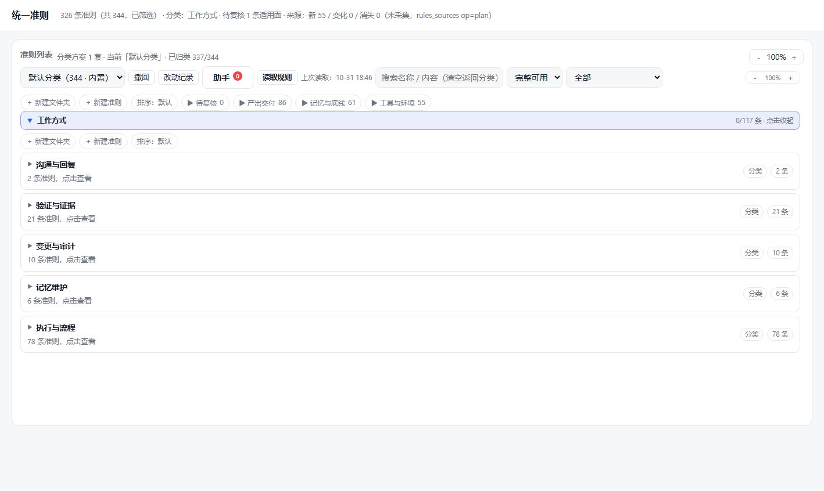The width and height of the screenshot is (824, 491).
Task: Click plus in zoom stepper beside 全部 dropdown
Action: coord(790,78)
